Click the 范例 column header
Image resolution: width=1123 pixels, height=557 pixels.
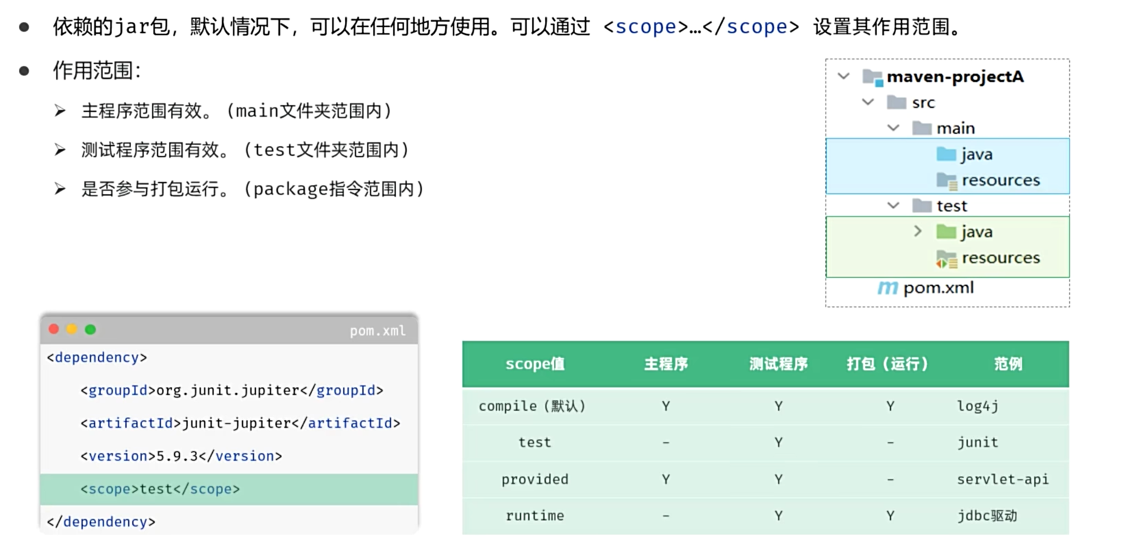[1008, 364]
